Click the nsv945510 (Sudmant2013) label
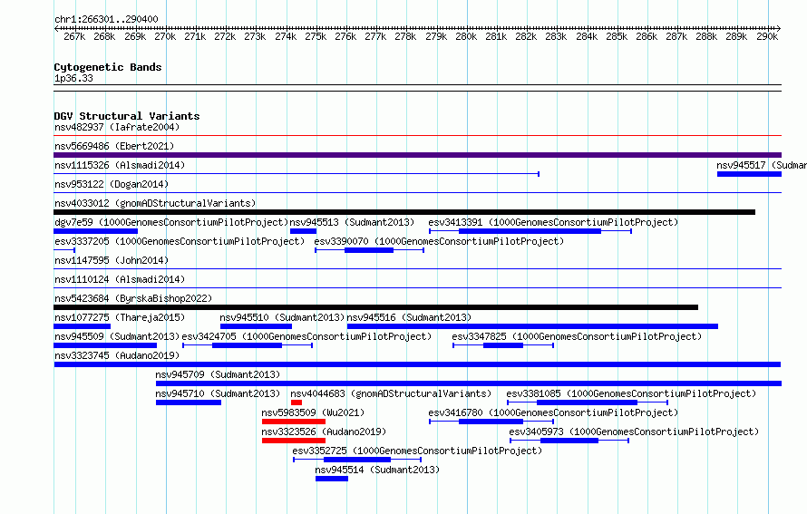 (282, 317)
